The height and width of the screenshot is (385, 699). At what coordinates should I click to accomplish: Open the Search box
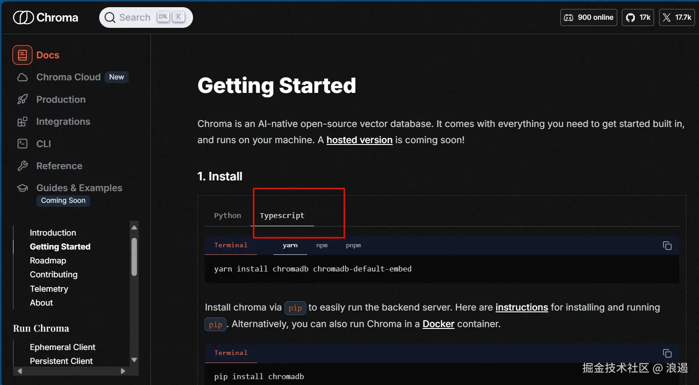pos(146,17)
